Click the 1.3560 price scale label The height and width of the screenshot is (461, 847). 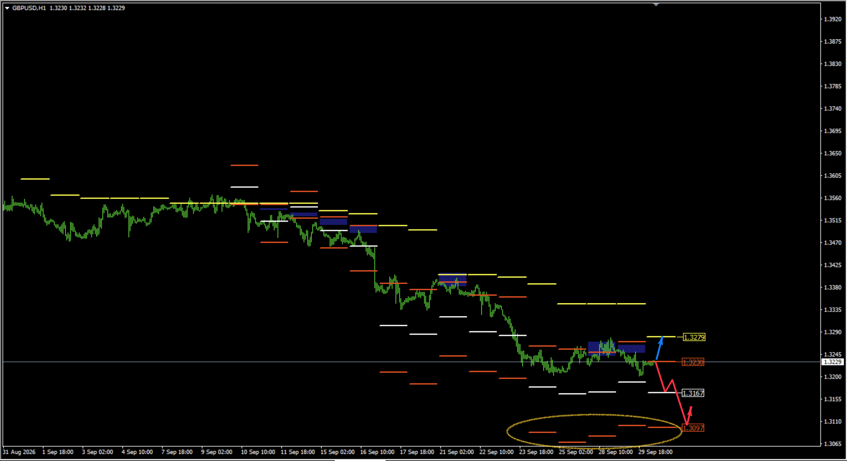pos(833,198)
